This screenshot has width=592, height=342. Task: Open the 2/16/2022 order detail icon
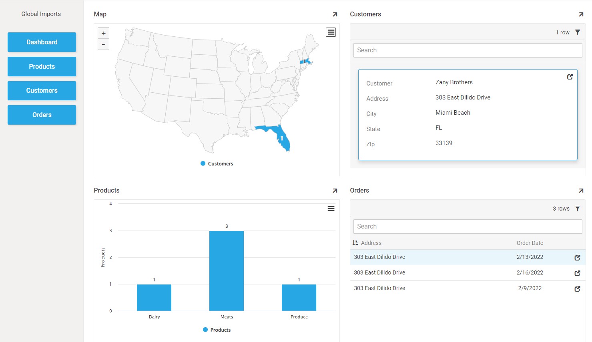click(x=577, y=273)
